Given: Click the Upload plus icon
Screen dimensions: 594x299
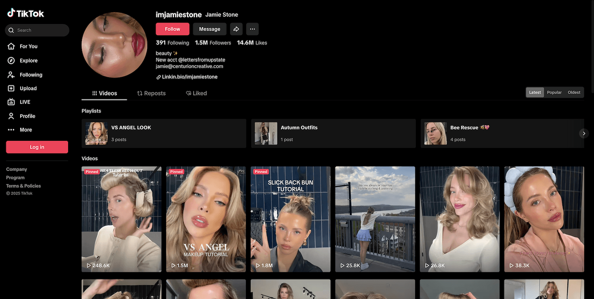Looking at the screenshot, I should (11, 89).
